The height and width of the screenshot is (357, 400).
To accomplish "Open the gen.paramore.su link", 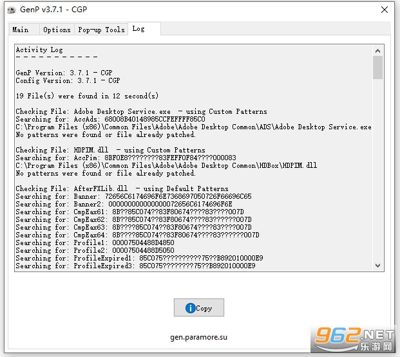I will [x=199, y=337].
